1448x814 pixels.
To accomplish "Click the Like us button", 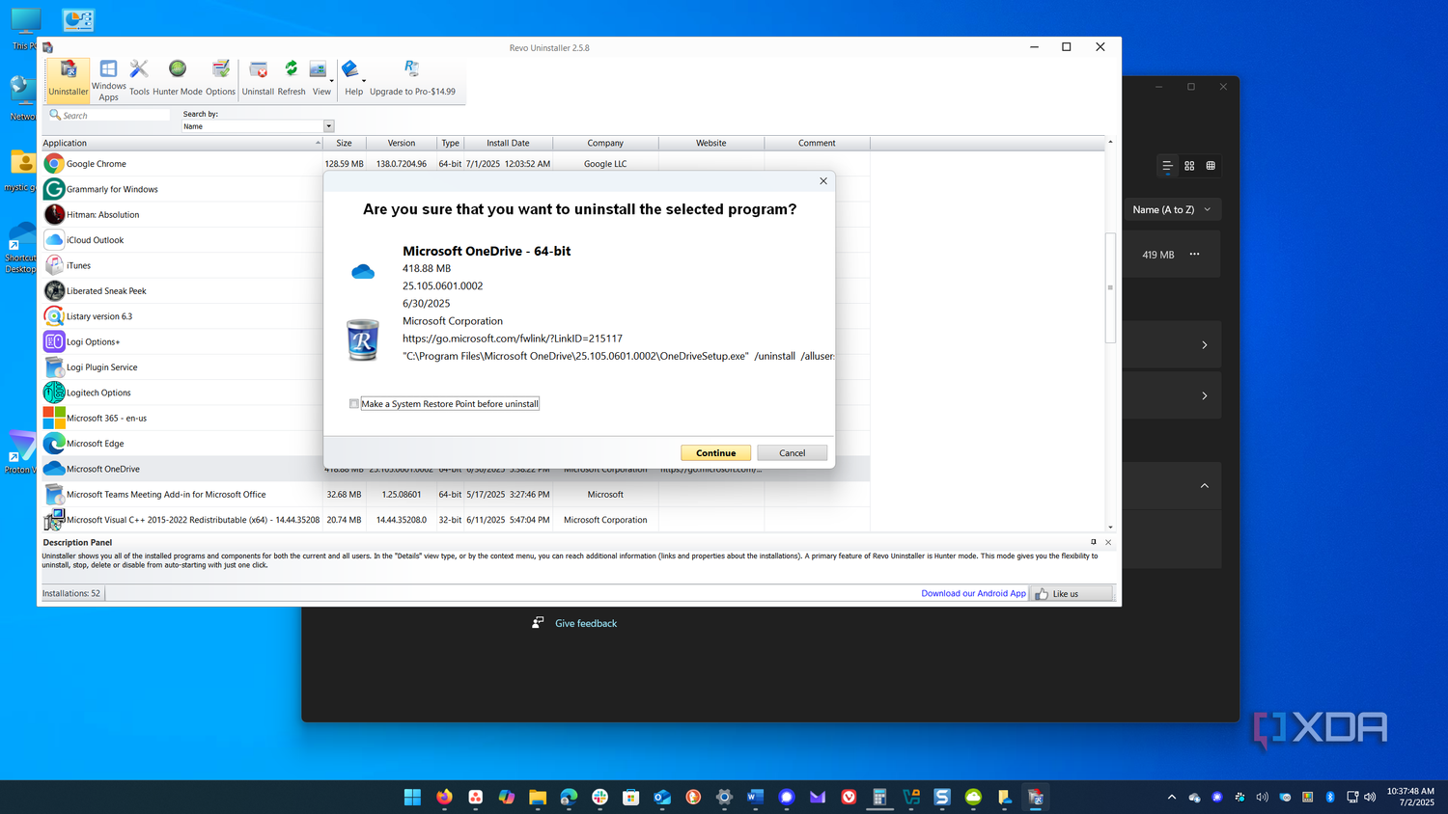I will (1071, 593).
